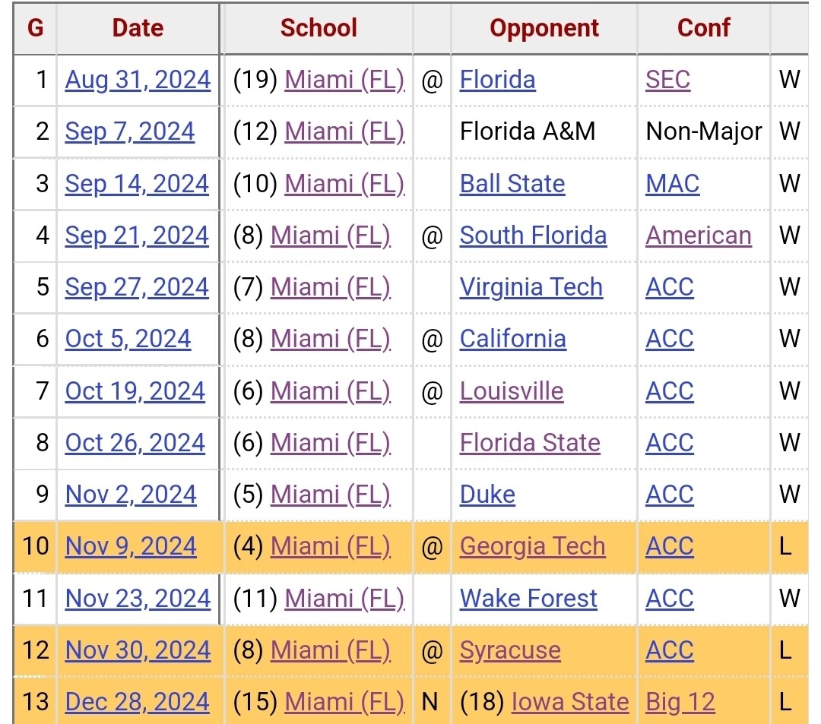
Task: Open the Oct 5, 2024 date link
Action: click(128, 339)
